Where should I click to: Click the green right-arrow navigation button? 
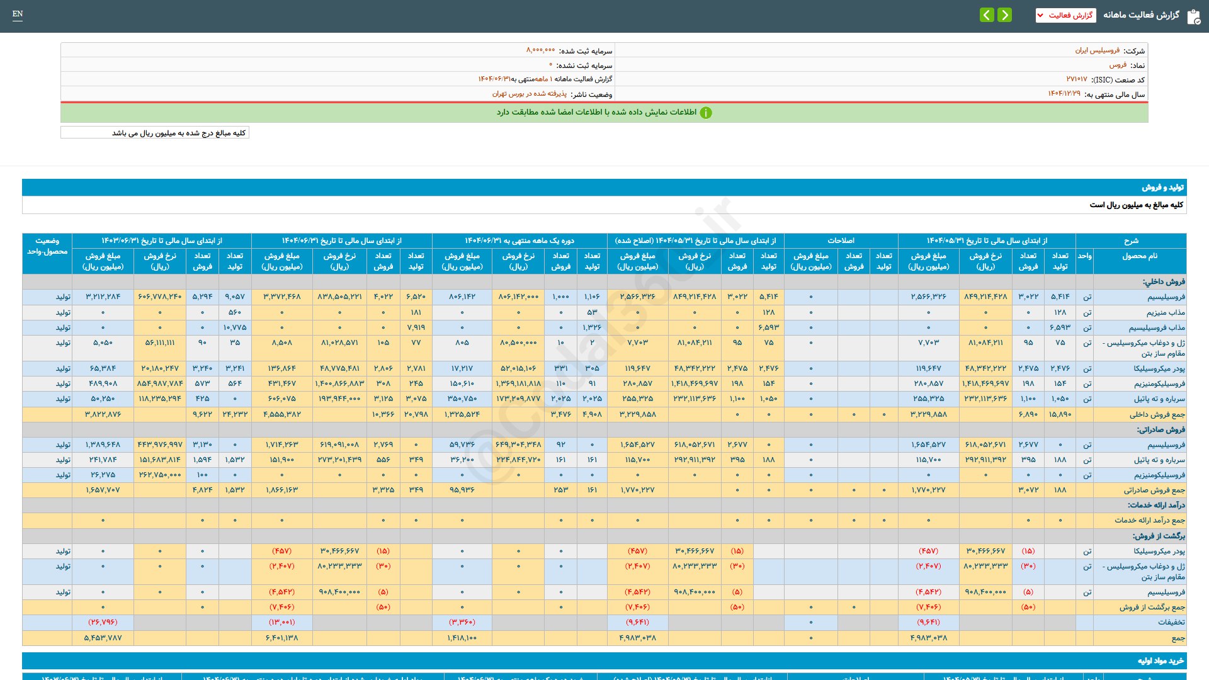[x=1005, y=14]
